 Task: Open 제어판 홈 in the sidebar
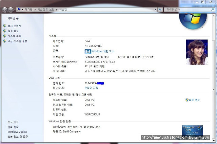click(13, 18)
